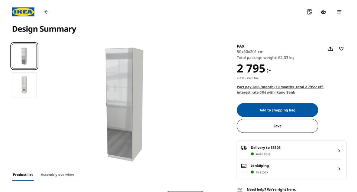Open the Ikano Bank part pay link
This screenshot has width=357, height=192.
click(280, 90)
